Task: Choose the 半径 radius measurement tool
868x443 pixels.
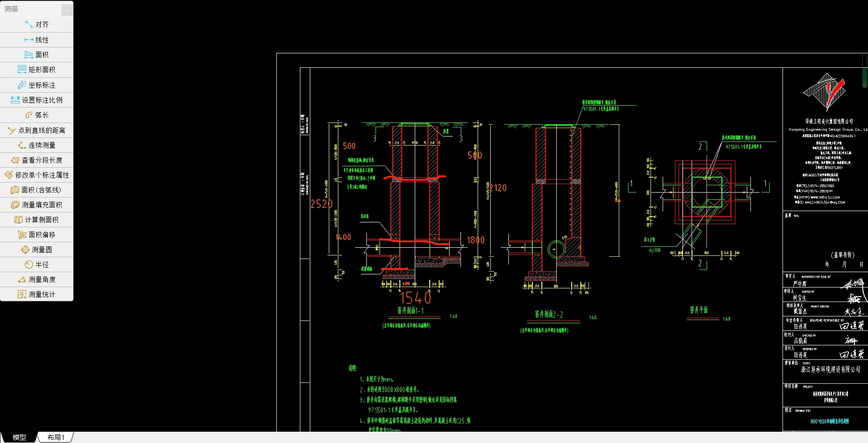Action: 37,264
